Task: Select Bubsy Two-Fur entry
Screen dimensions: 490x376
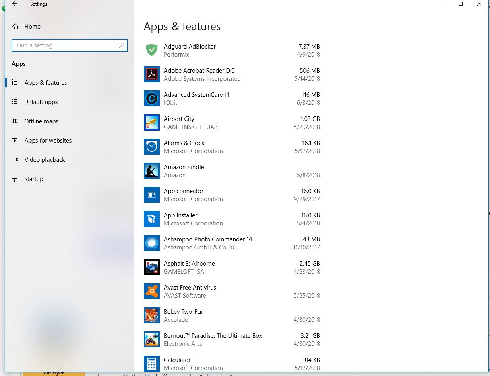Action: (x=232, y=315)
